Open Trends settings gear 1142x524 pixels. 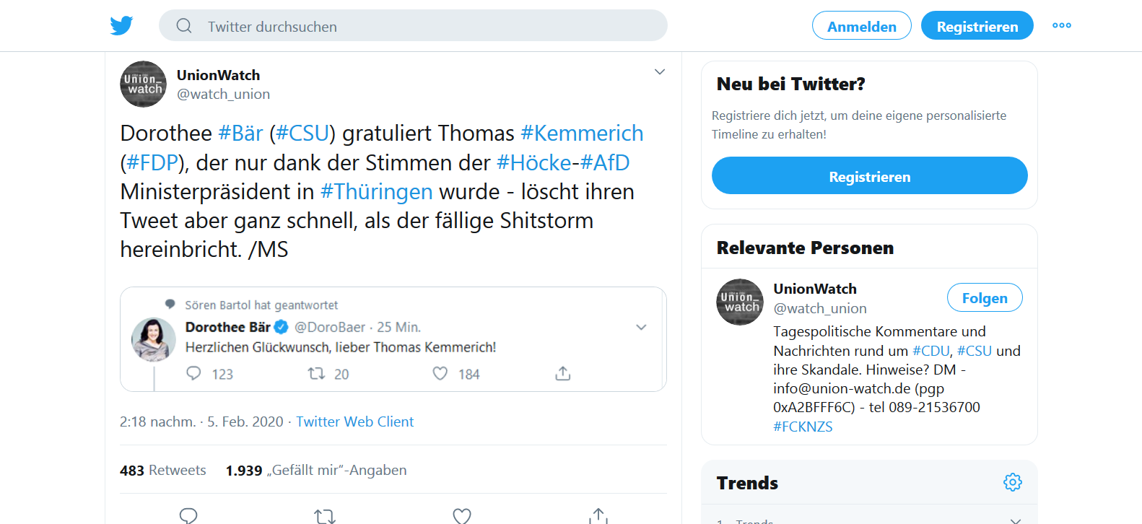click(x=1013, y=482)
